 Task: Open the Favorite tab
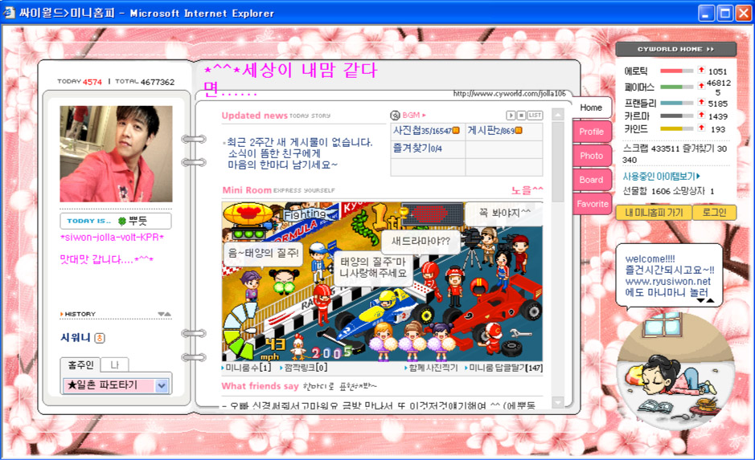(x=593, y=204)
